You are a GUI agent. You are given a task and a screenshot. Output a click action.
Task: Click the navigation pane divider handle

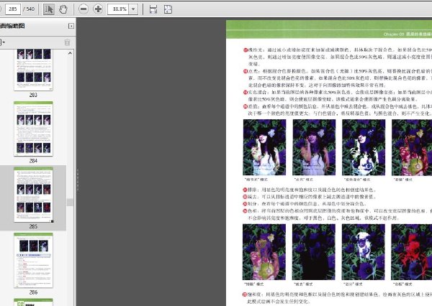point(78,180)
